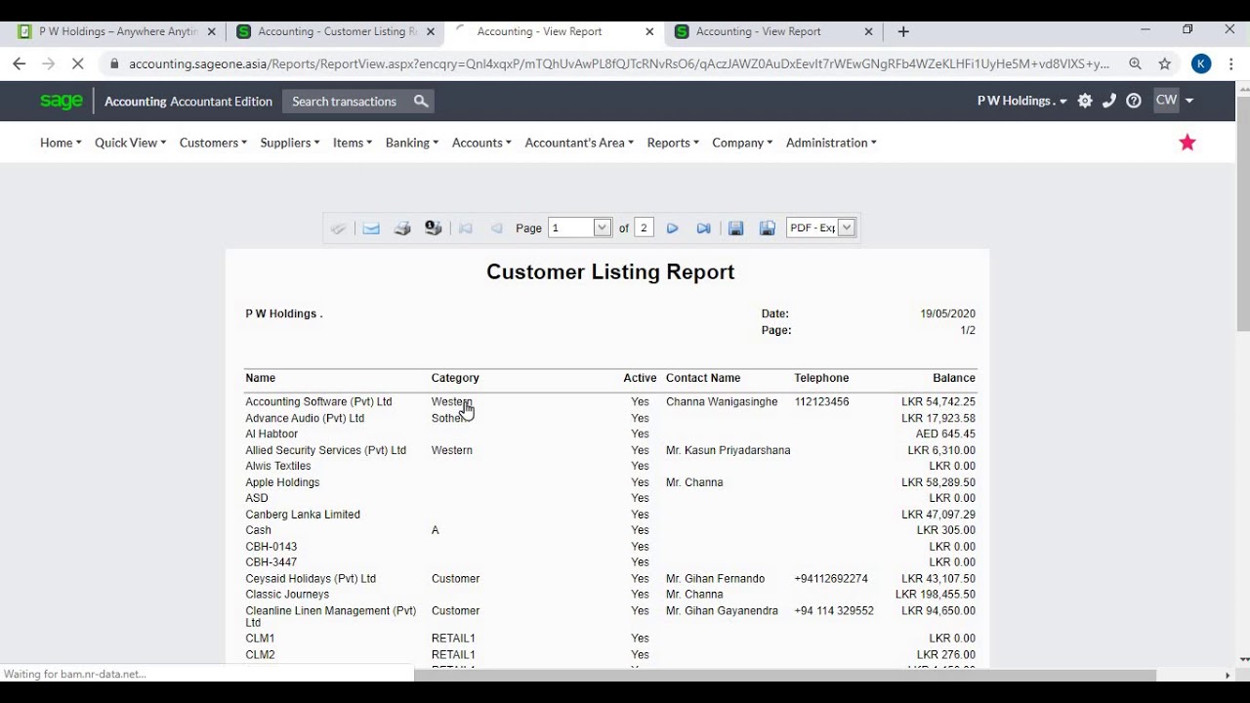The height and width of the screenshot is (703, 1250).
Task: Print the report with the printer icon
Action: point(402,228)
